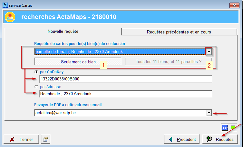This screenshot has width=243, height=147.
Task: Click the address field Reenheide, 2370 Arendonk
Action: (126, 94)
